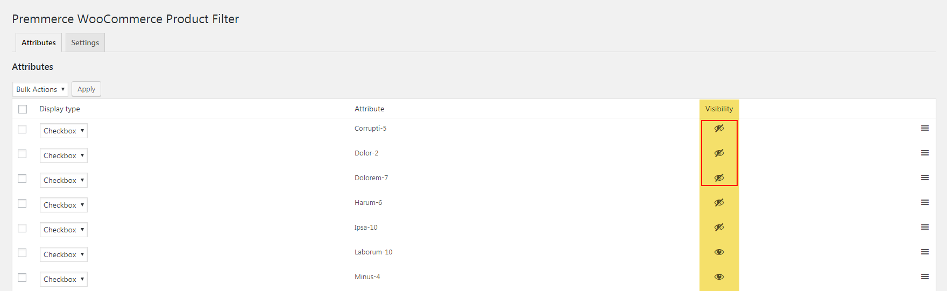Hide the Laborum-10 attribute via eye icon
The width and height of the screenshot is (947, 291).
719,252
